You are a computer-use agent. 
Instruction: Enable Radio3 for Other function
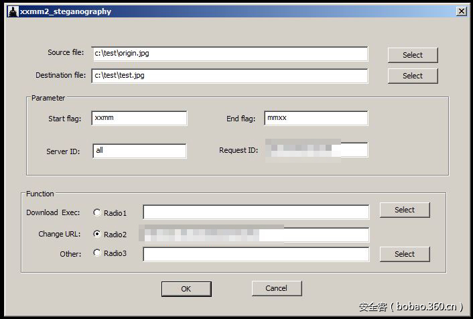[98, 253]
